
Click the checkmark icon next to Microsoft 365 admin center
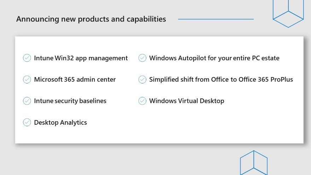tap(27, 80)
